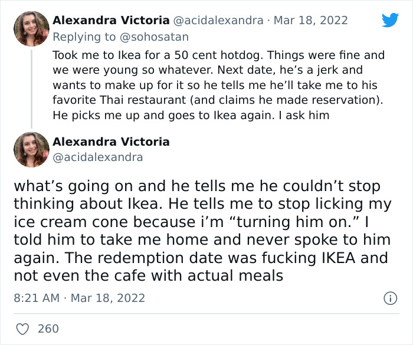Open the @acidalexandra handle under the lower name

[x=97, y=157]
